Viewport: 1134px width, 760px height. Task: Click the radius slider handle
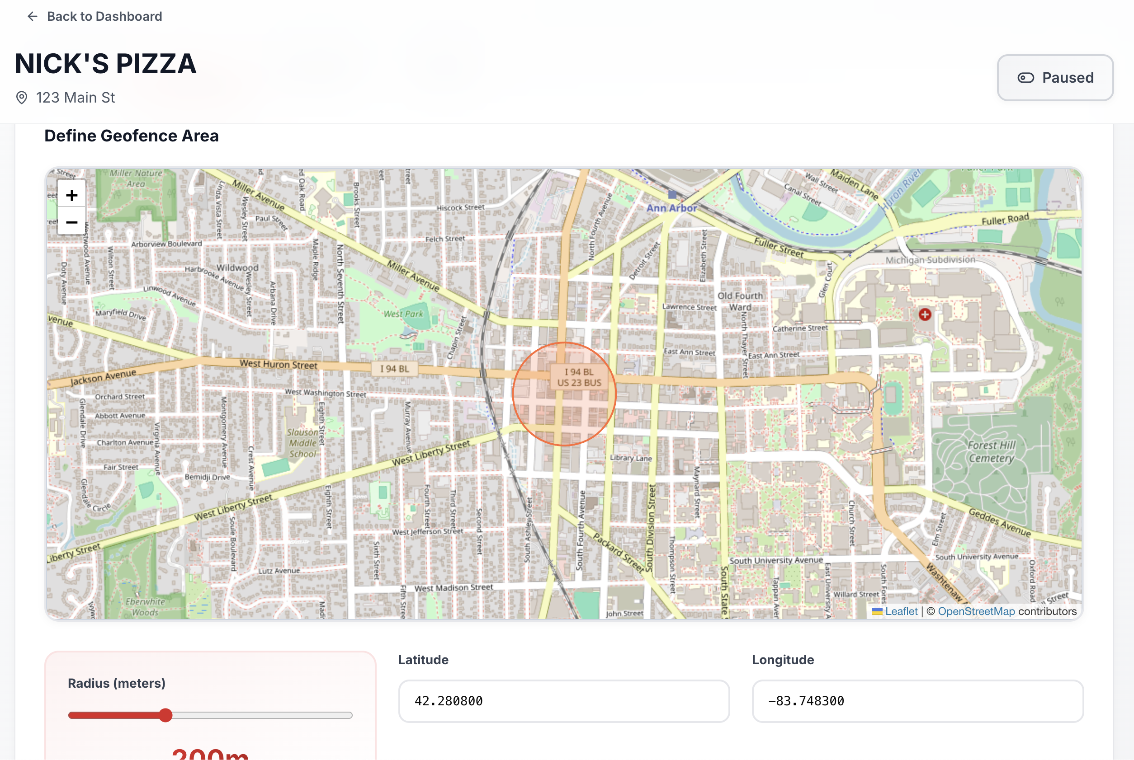coord(166,715)
